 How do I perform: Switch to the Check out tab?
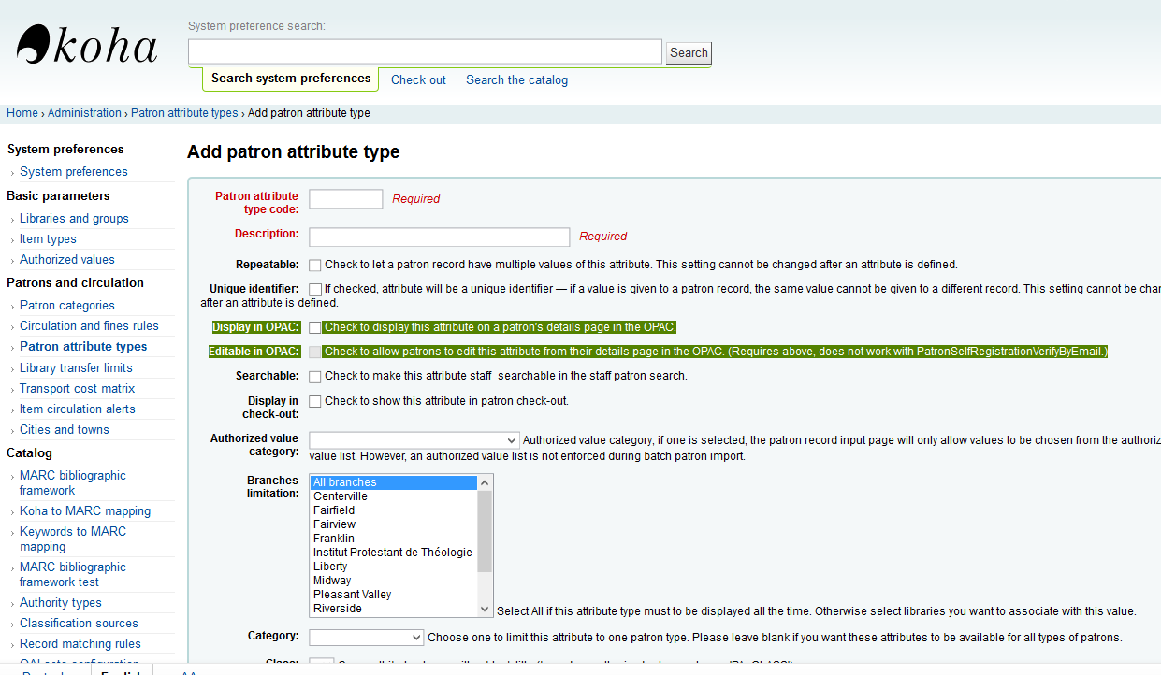click(418, 80)
